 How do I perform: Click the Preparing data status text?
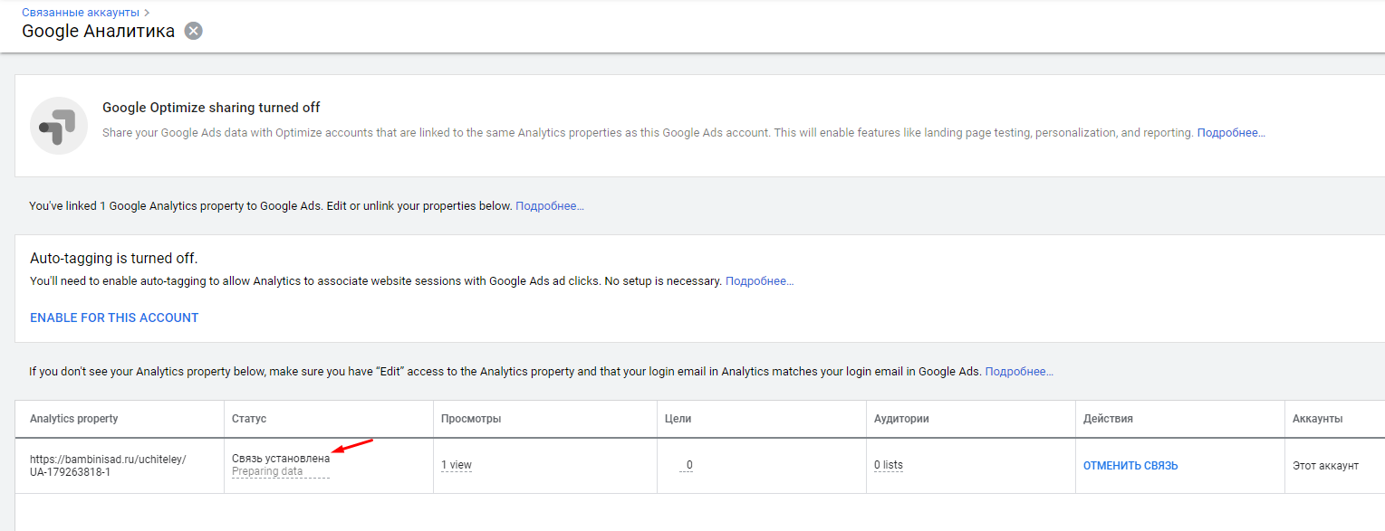267,471
